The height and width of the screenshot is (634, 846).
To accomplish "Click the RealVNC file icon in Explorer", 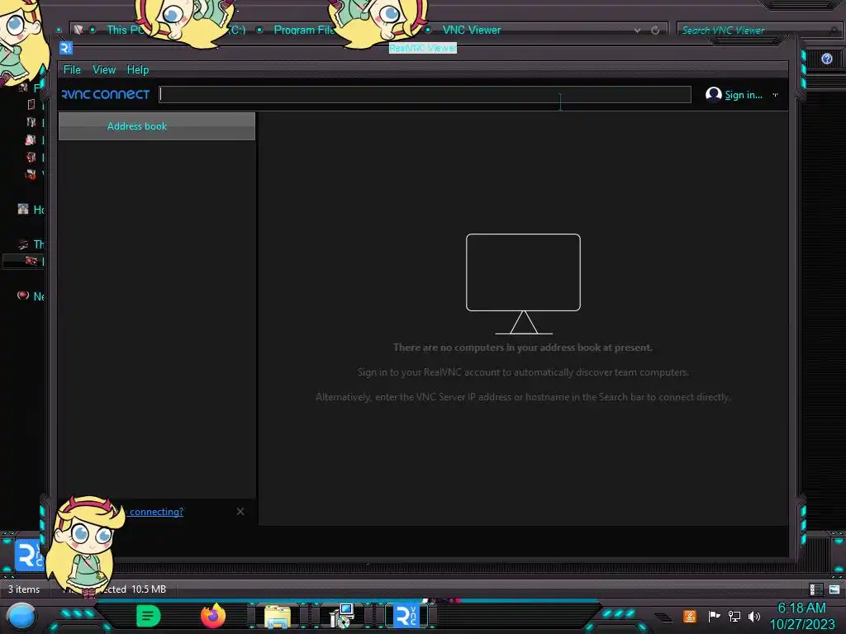I will 28,555.
